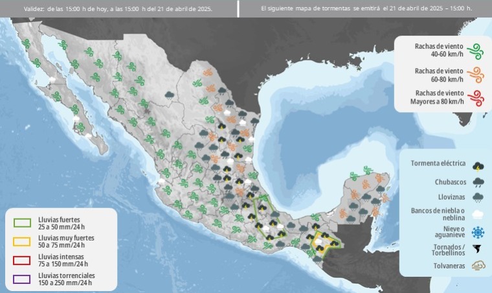The image size is (492, 293).
Task: Select the 'Tormenta eléctrica' legend label
Action: click(x=438, y=163)
